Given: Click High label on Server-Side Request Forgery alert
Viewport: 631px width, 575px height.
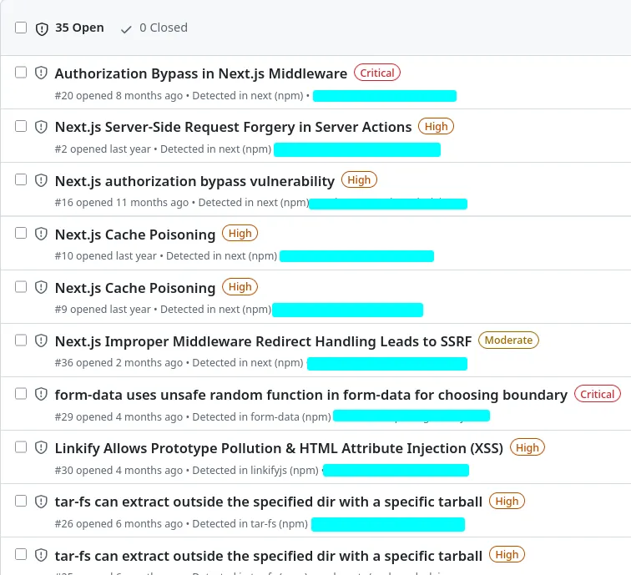Looking at the screenshot, I should tap(436, 126).
